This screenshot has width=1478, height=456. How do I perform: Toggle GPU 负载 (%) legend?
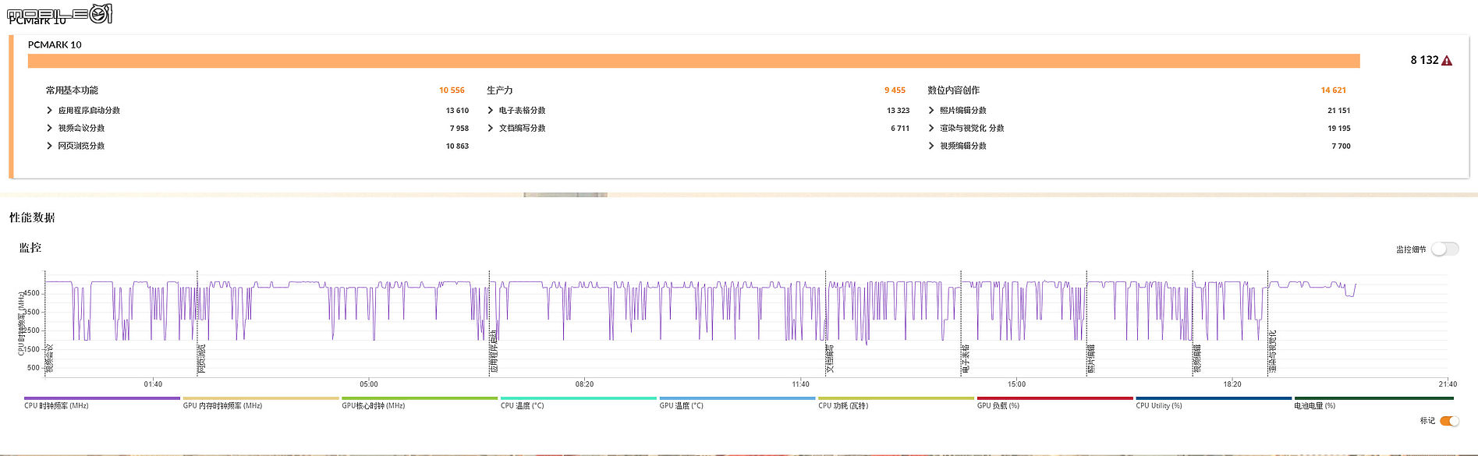(1055, 402)
